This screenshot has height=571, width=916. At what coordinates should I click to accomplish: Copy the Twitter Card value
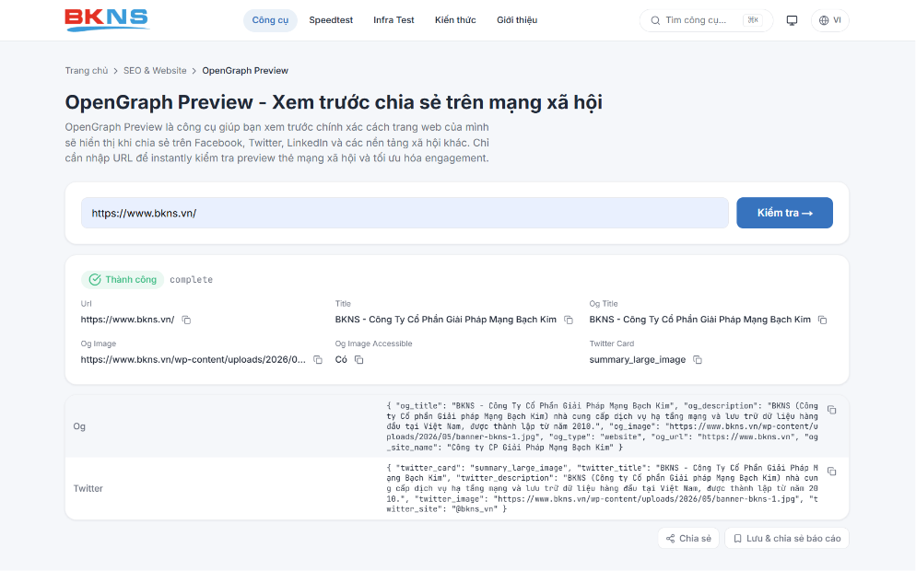[x=698, y=360]
